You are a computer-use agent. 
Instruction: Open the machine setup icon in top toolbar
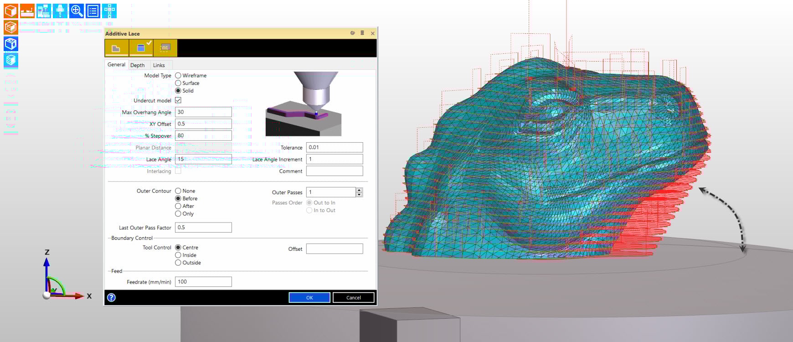click(x=44, y=10)
